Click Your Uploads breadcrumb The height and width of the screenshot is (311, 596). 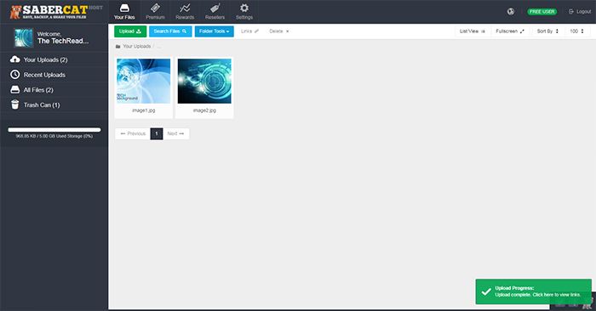(136, 46)
